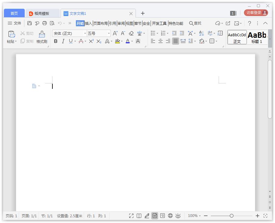The width and height of the screenshot is (275, 223).
Task: Click the zoom slider handle
Action: (231, 216)
